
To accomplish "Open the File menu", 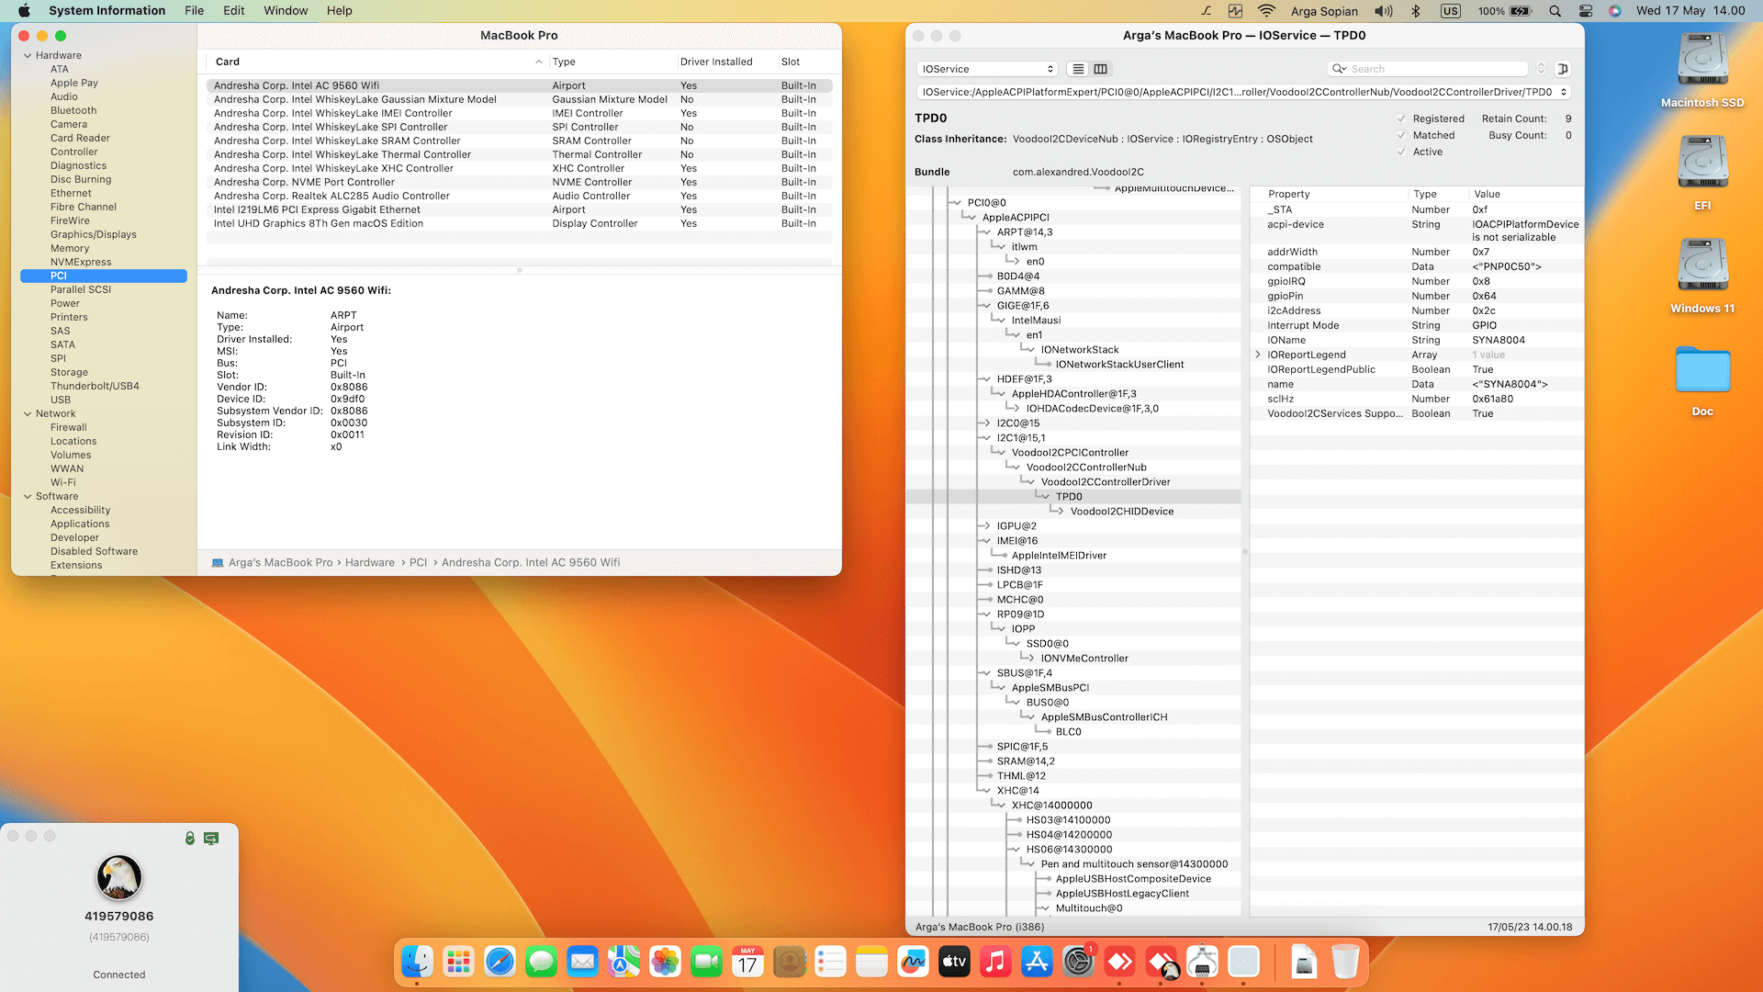I will click(x=194, y=11).
